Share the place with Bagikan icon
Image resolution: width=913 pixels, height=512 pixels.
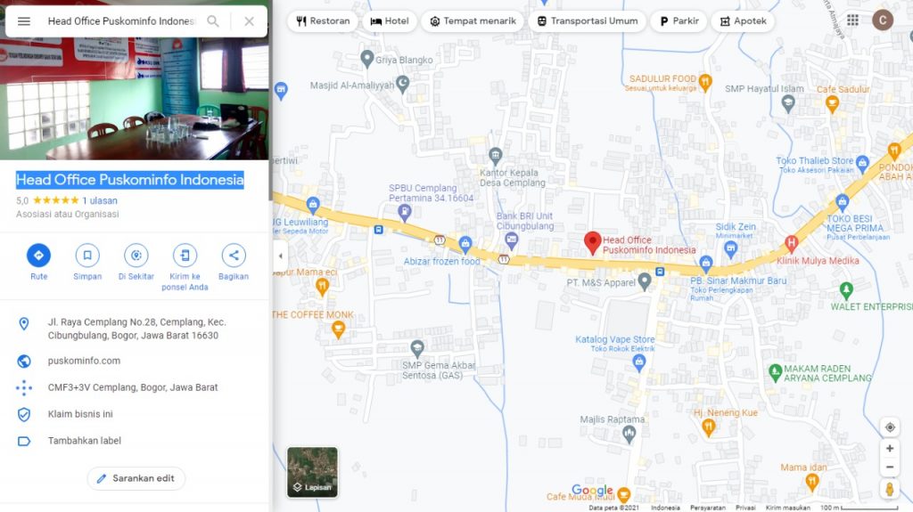(x=234, y=255)
